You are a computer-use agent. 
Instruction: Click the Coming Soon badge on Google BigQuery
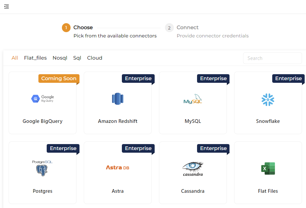pyautogui.click(x=59, y=78)
